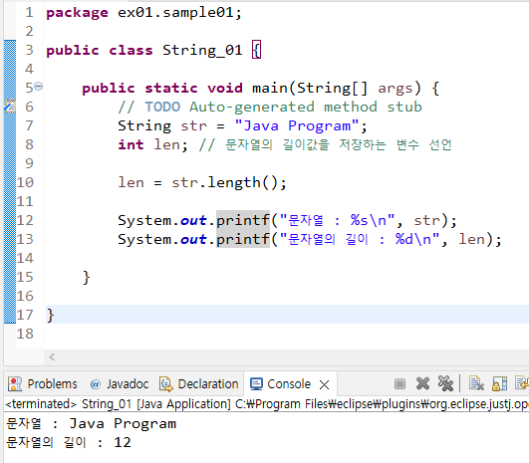Close the Console view tab
The image size is (529, 463).
[324, 384]
